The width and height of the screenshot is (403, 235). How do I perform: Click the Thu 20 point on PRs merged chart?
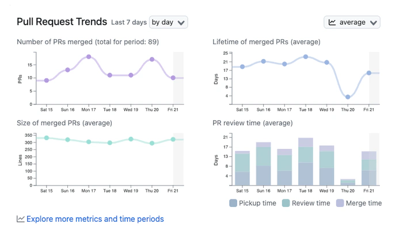click(x=152, y=59)
